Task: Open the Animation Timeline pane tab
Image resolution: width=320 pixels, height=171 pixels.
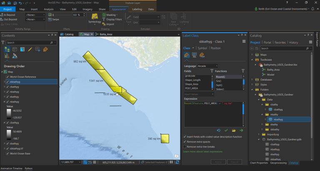Action: coord(11,169)
